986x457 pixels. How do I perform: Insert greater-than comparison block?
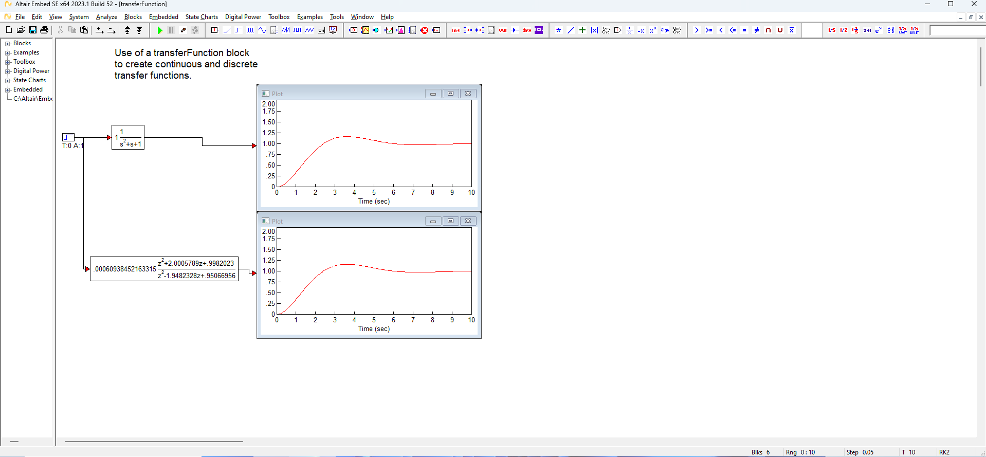click(x=697, y=30)
